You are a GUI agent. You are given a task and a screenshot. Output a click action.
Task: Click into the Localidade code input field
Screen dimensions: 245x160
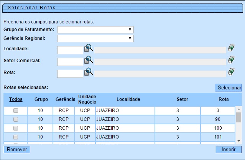(70, 50)
